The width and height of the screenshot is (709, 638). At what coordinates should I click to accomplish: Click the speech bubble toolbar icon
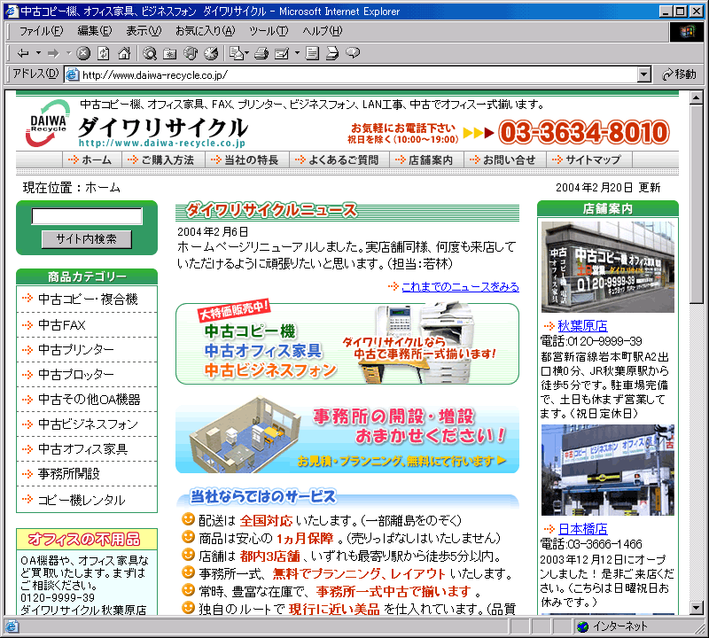[x=353, y=53]
